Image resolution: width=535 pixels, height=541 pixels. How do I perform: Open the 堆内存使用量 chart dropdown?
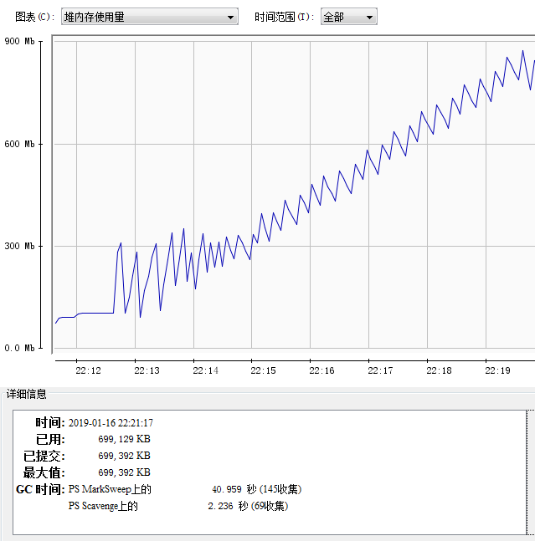pos(150,17)
